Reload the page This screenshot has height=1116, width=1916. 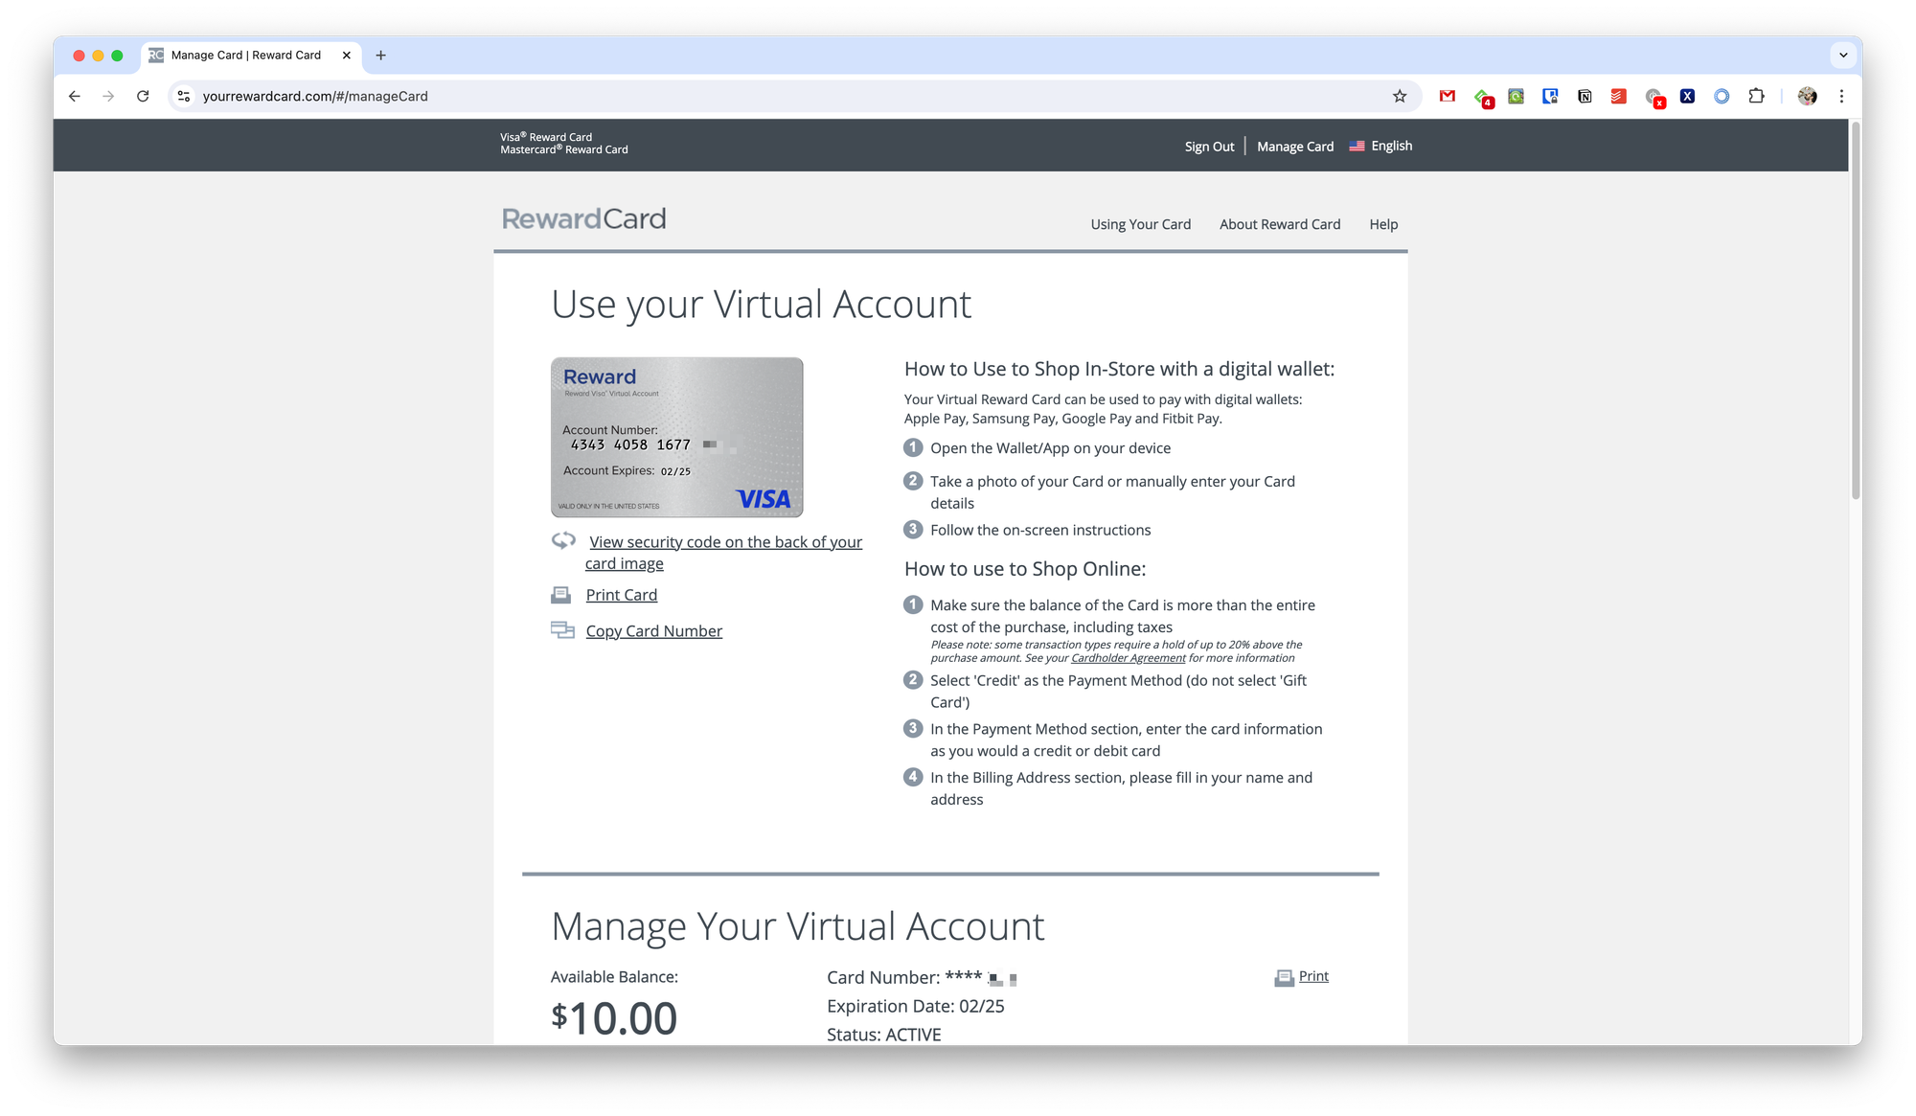click(143, 96)
